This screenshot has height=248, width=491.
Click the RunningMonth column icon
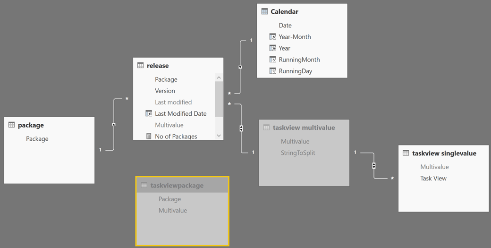pyautogui.click(x=272, y=60)
